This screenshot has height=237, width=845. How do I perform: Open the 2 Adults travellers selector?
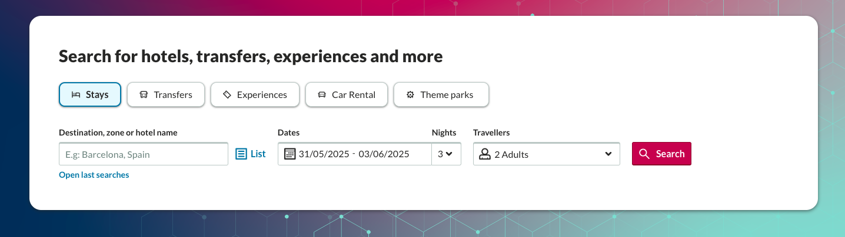tap(546, 154)
